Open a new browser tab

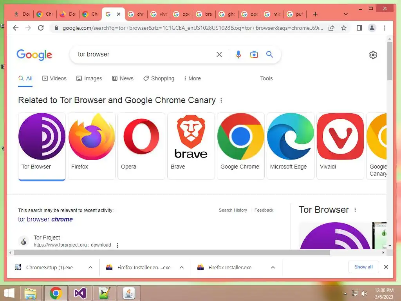(315, 14)
